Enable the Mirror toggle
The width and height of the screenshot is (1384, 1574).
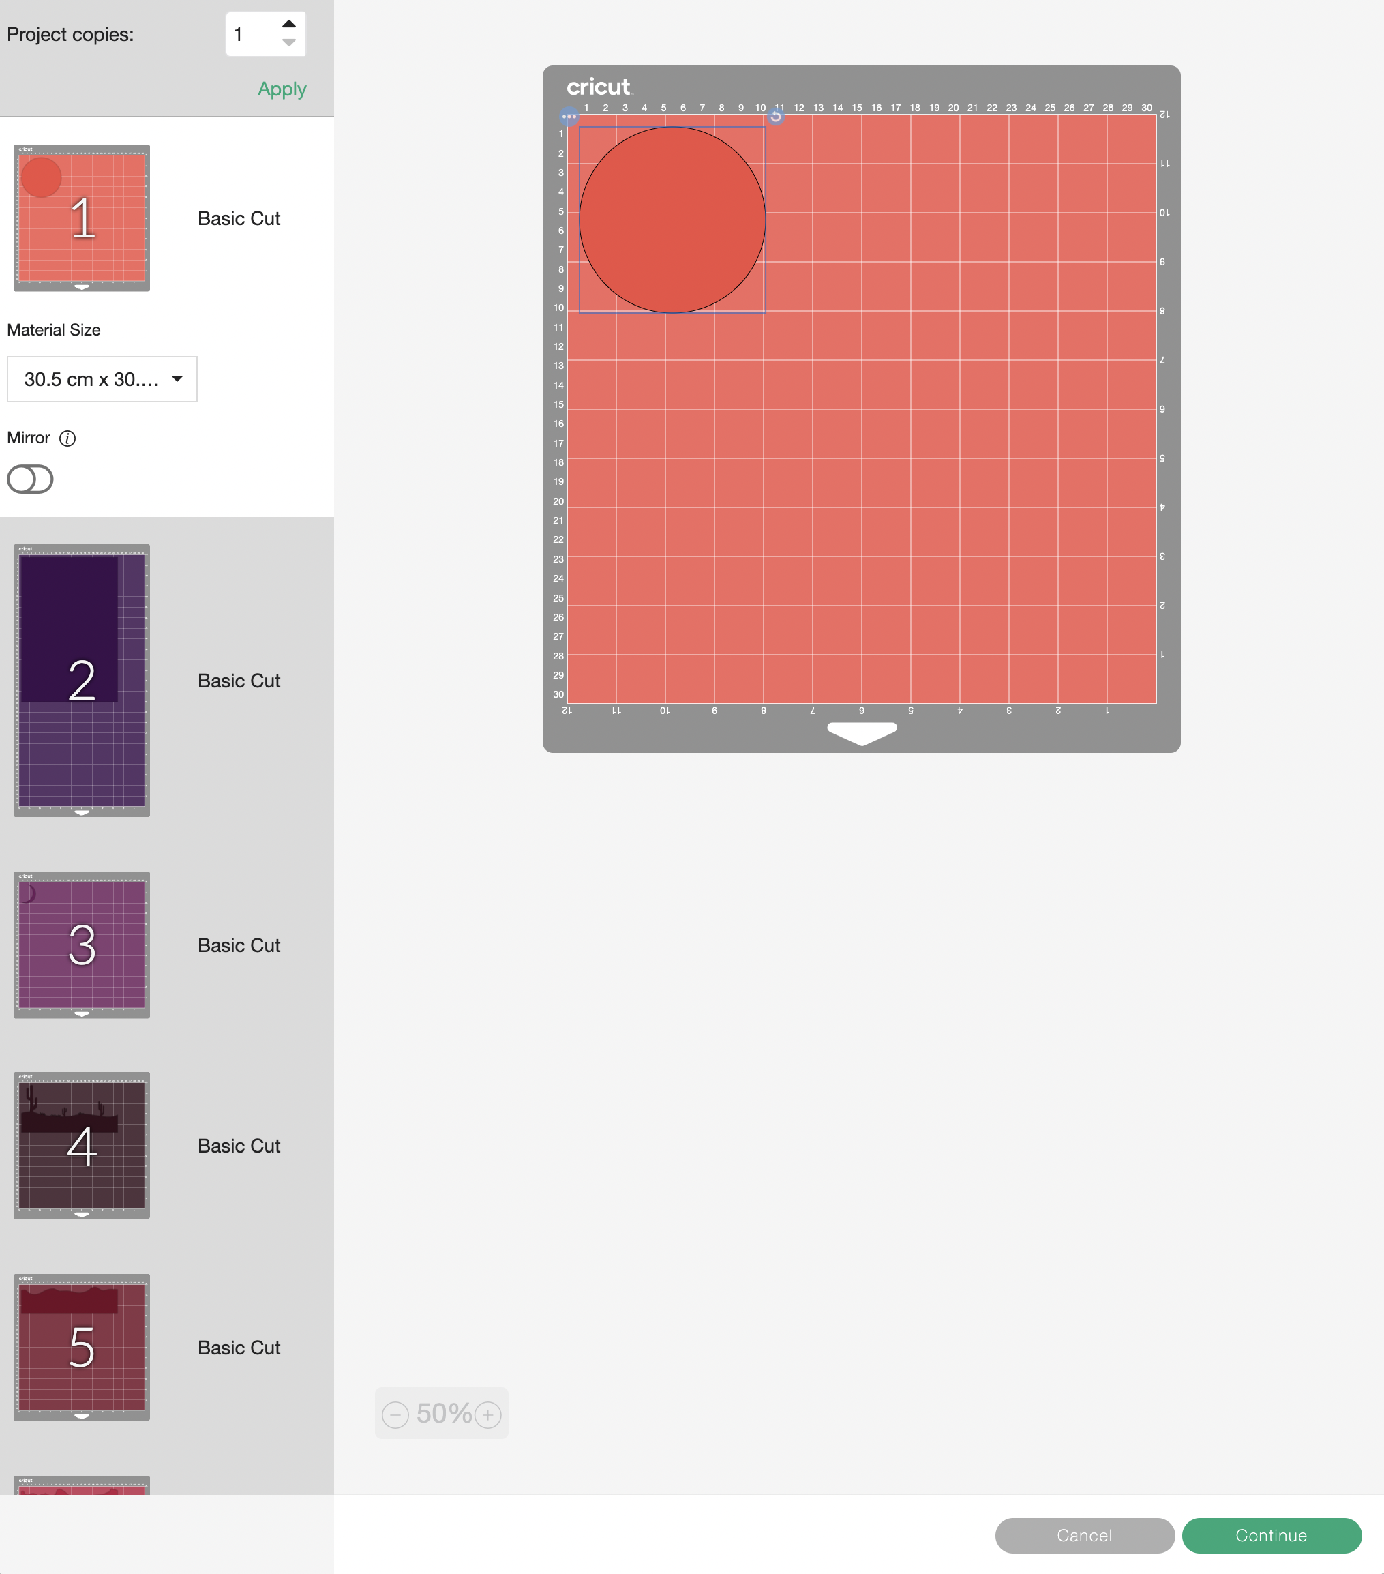[x=30, y=479]
